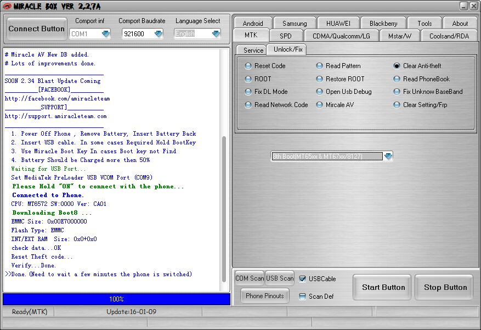Switch to the Android tab
Screen dimensions: 481x330
253,23
